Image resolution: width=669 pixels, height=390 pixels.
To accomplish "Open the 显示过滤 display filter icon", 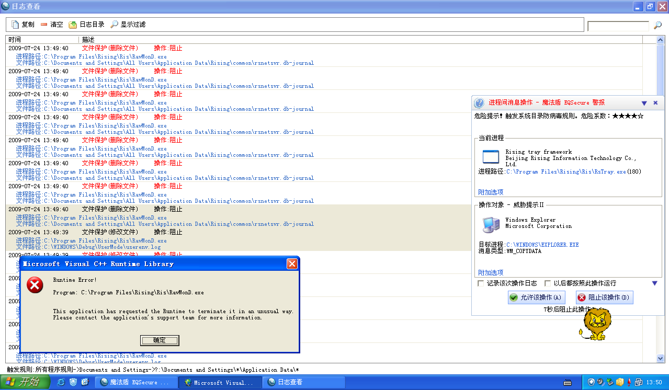I will click(x=114, y=25).
